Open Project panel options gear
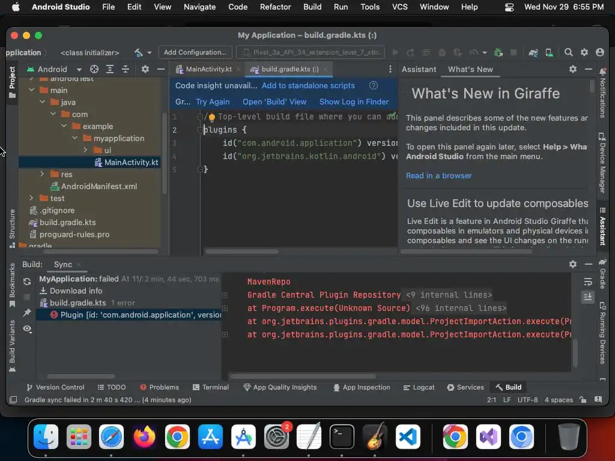 click(x=145, y=70)
